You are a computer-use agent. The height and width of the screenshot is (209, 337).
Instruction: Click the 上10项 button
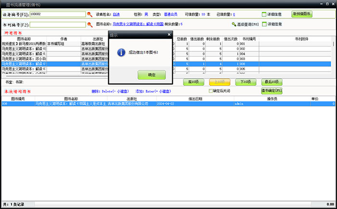click(x=220, y=82)
